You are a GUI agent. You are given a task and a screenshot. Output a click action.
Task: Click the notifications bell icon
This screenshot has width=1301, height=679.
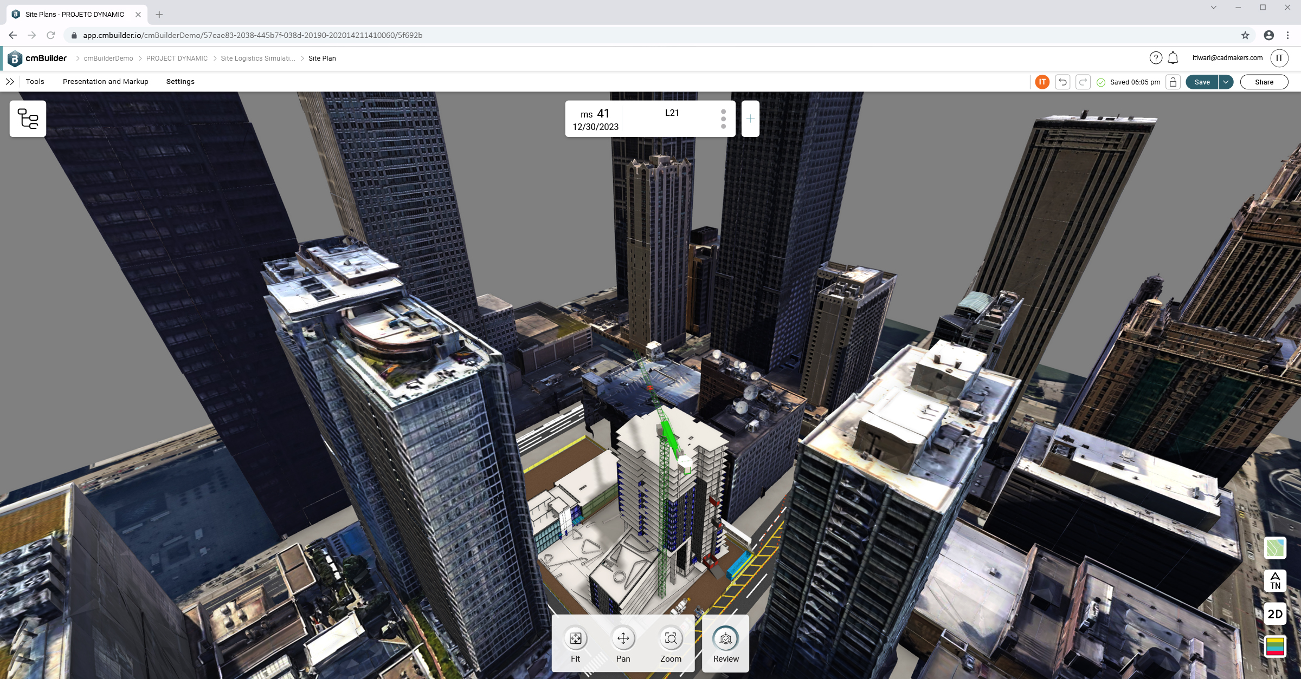click(1173, 58)
